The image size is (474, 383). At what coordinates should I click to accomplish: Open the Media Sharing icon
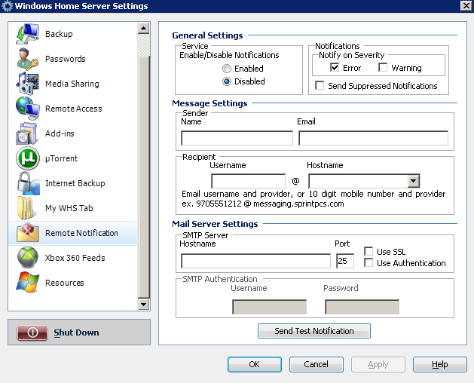(x=28, y=84)
